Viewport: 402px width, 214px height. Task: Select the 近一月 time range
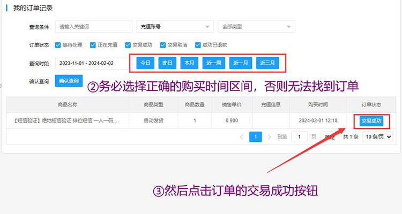click(240, 63)
